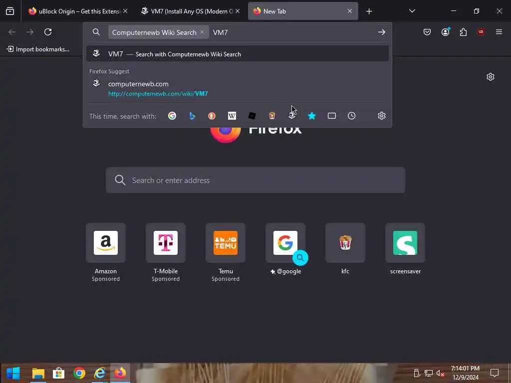This screenshot has width=511, height=383.
Task: Click the Search or enter address box
Action: click(255, 180)
